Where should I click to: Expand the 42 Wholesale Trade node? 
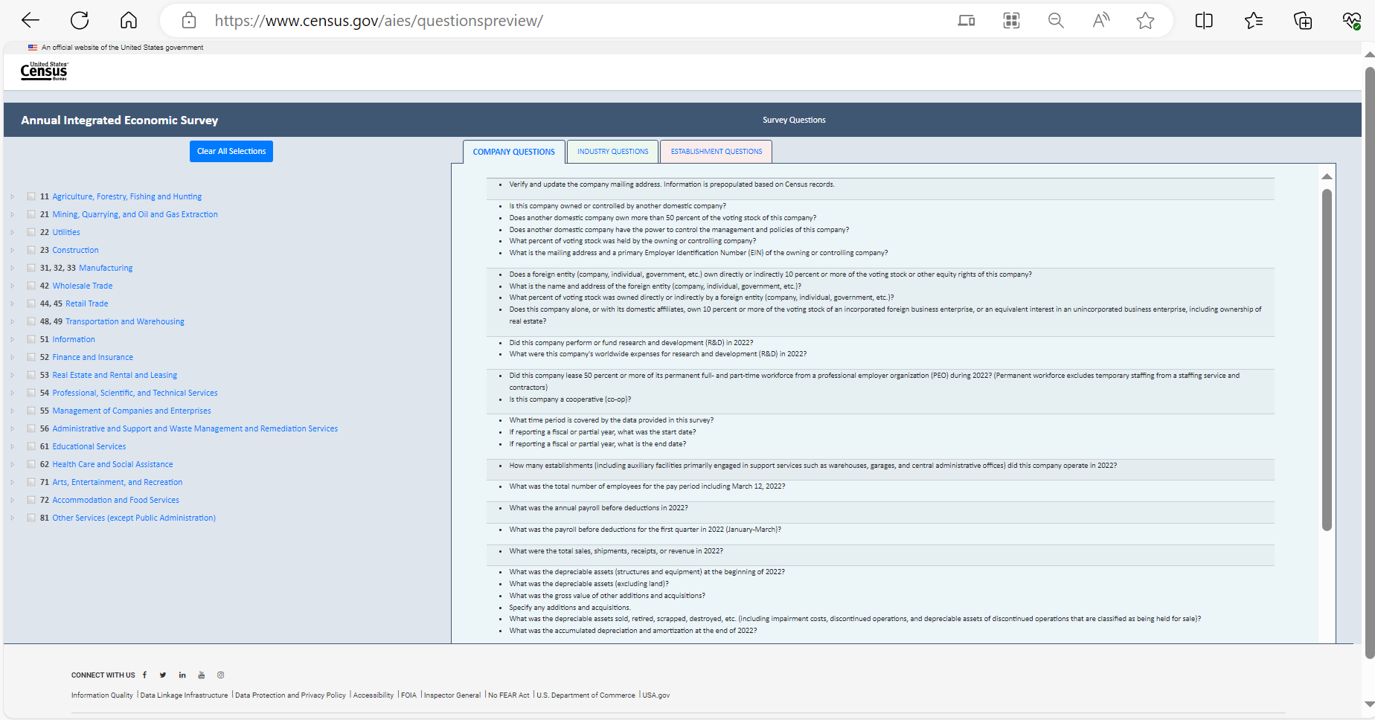coord(13,286)
